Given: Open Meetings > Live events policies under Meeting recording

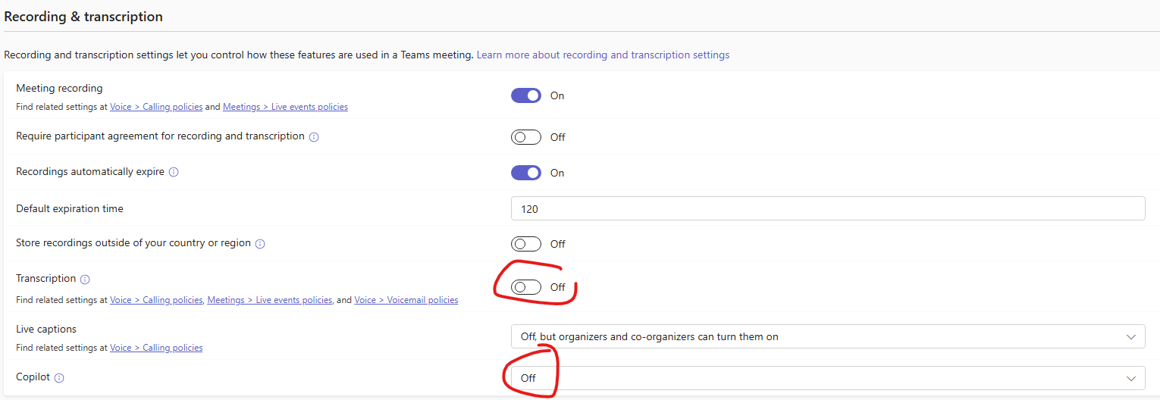Looking at the screenshot, I should tap(285, 107).
